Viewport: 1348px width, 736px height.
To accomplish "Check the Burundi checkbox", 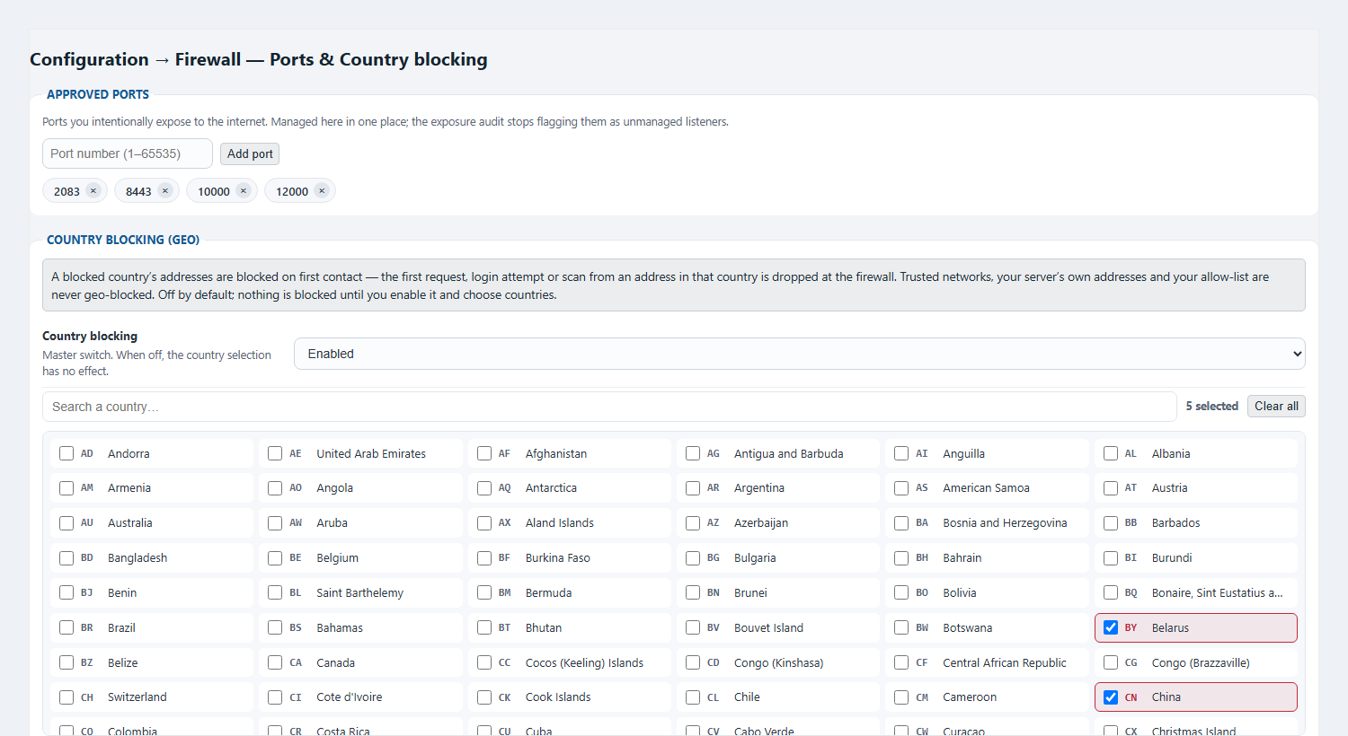I will pos(1111,557).
